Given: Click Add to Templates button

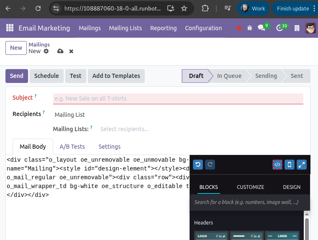Looking at the screenshot, I should (116, 76).
